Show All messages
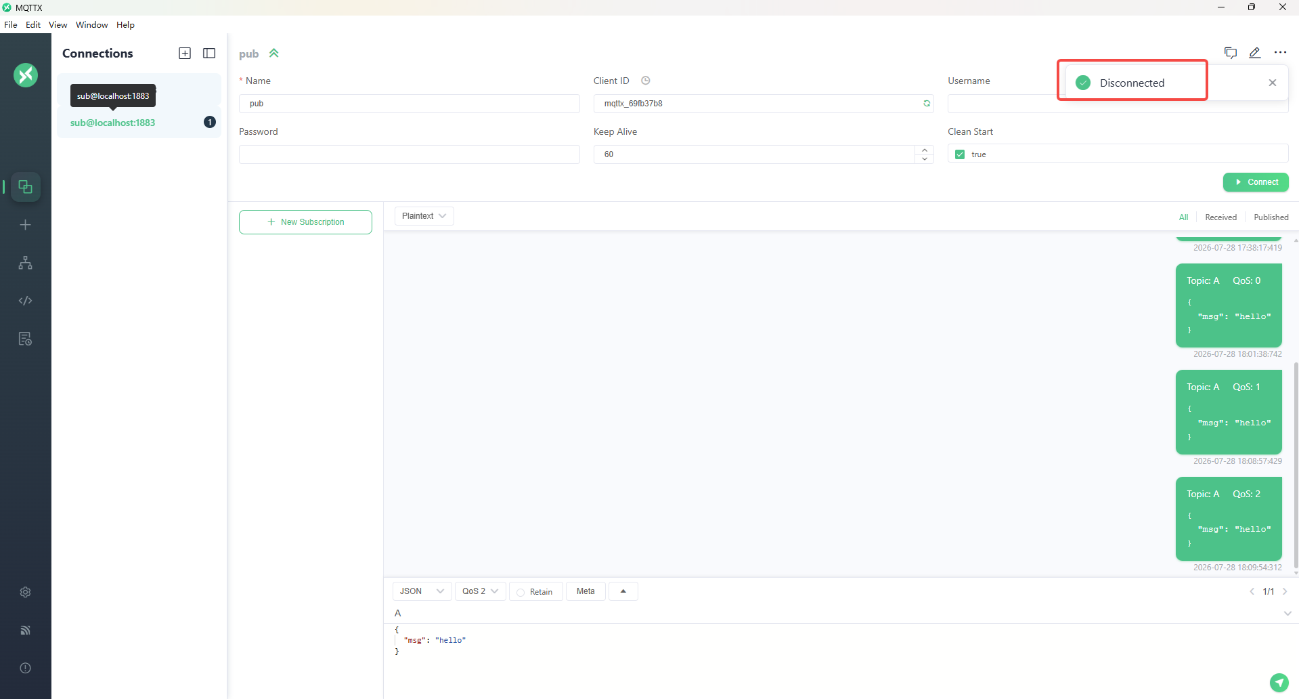 tap(1183, 217)
